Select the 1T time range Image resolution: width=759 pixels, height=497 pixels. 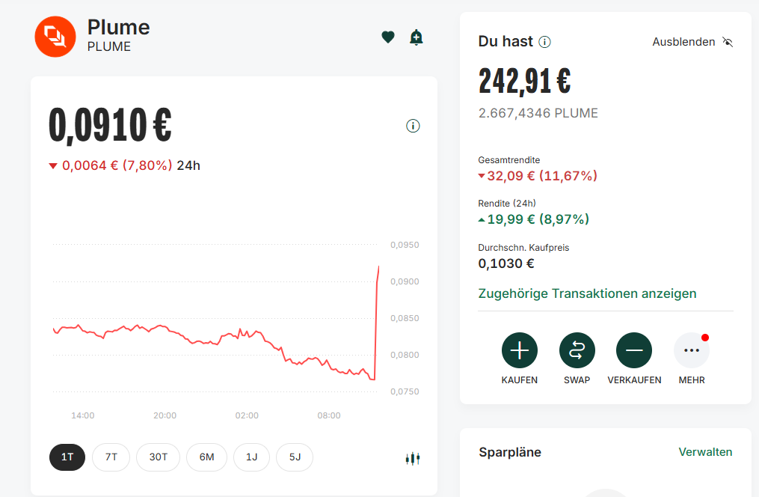67,457
